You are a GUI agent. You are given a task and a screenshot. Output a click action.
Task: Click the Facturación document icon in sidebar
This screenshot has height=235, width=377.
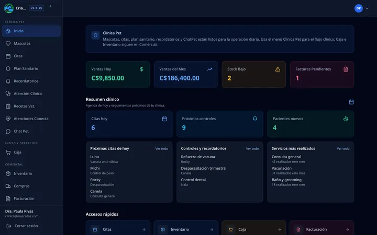coord(8,198)
